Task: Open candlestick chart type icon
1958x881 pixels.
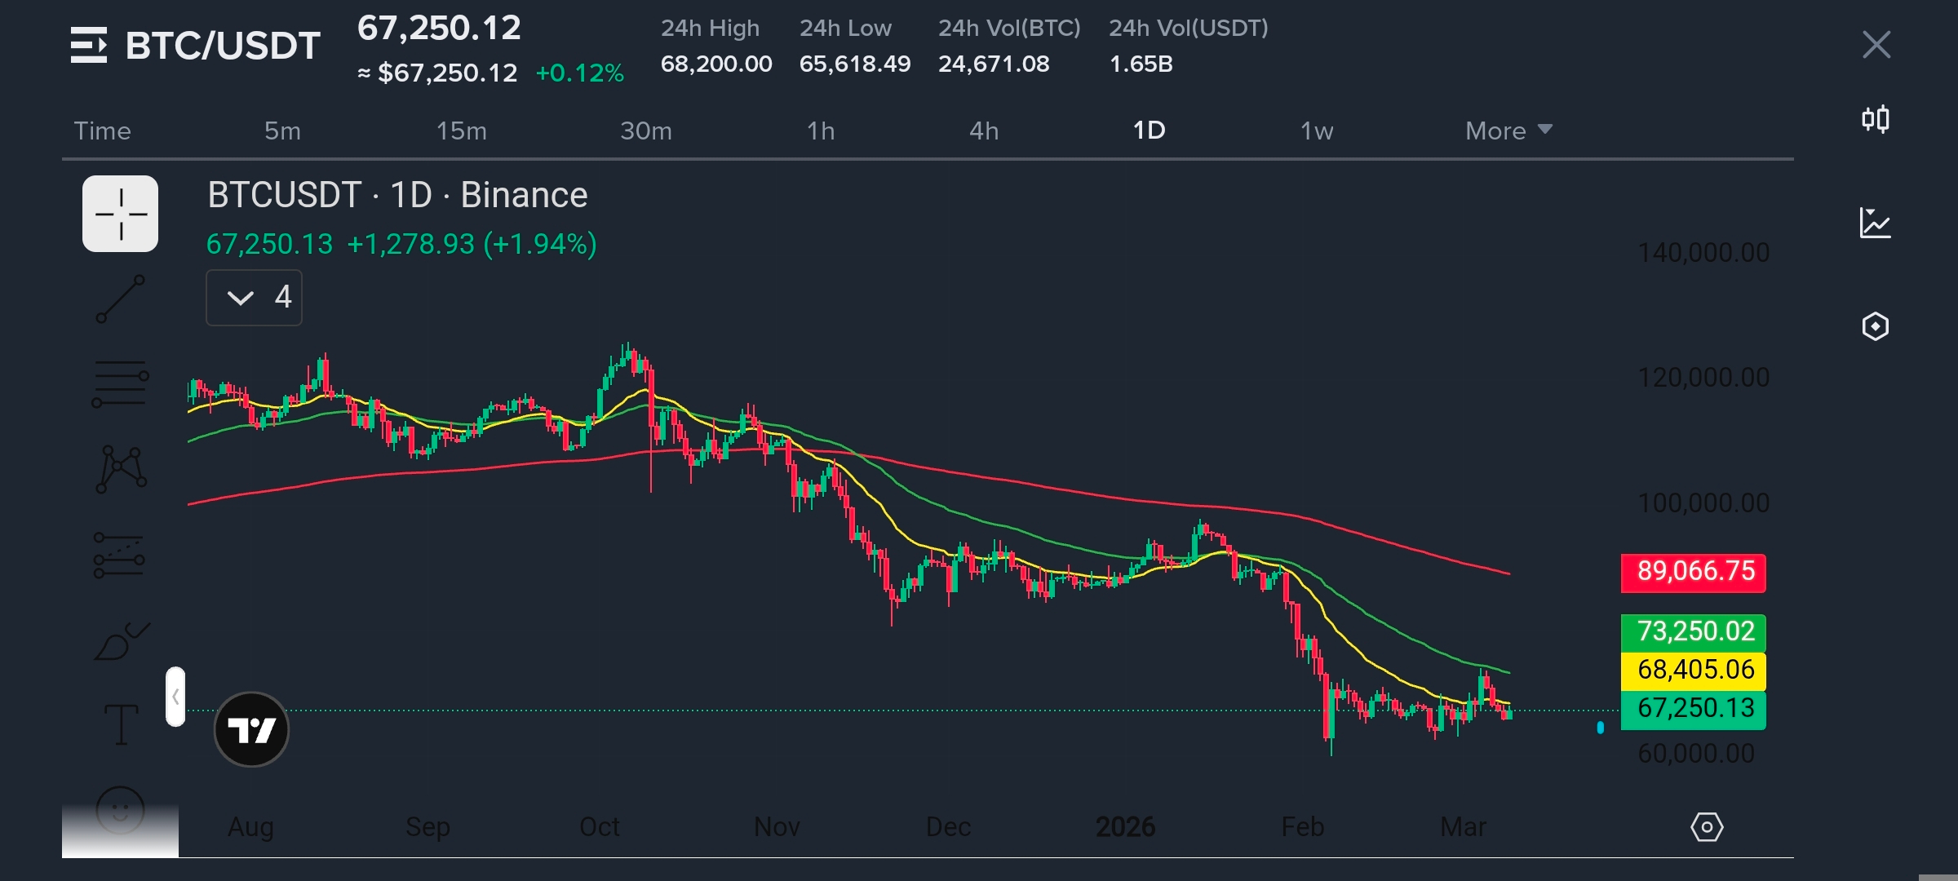Action: point(1875,120)
